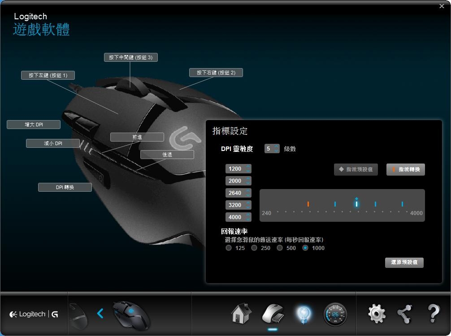Click the 指派轉換 button
Screen dimensions: 451x336
tap(406, 170)
